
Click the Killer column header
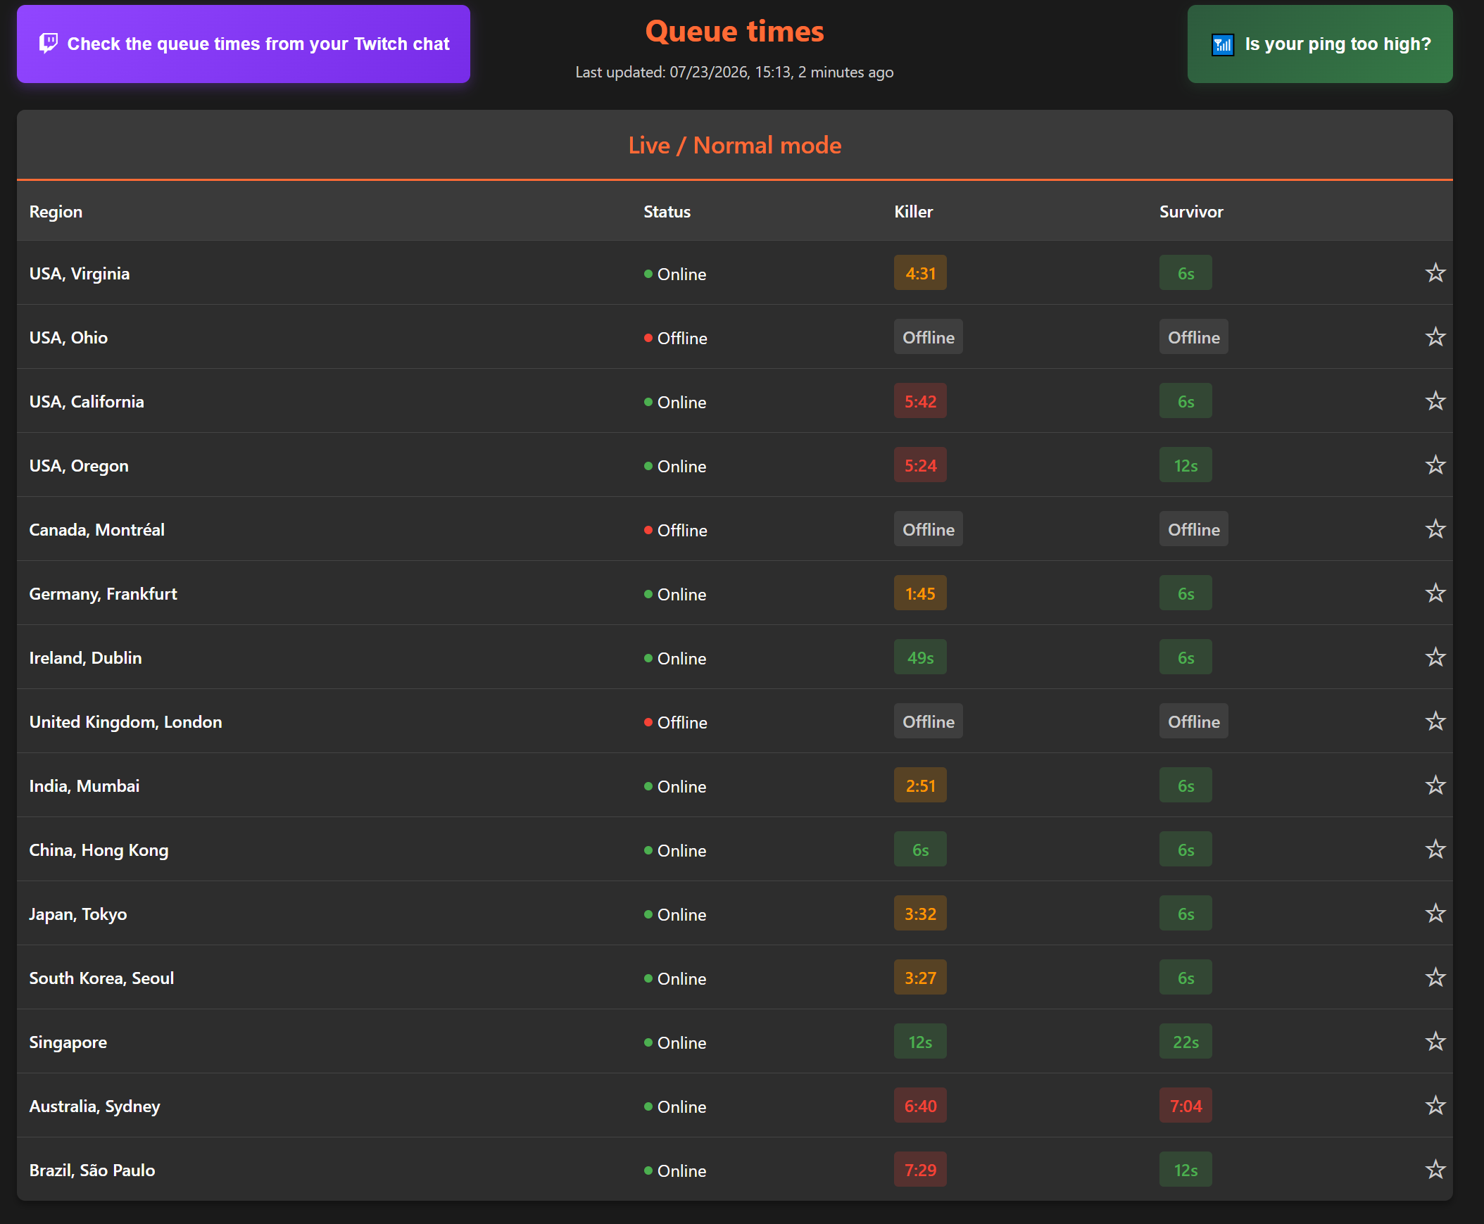(x=913, y=212)
